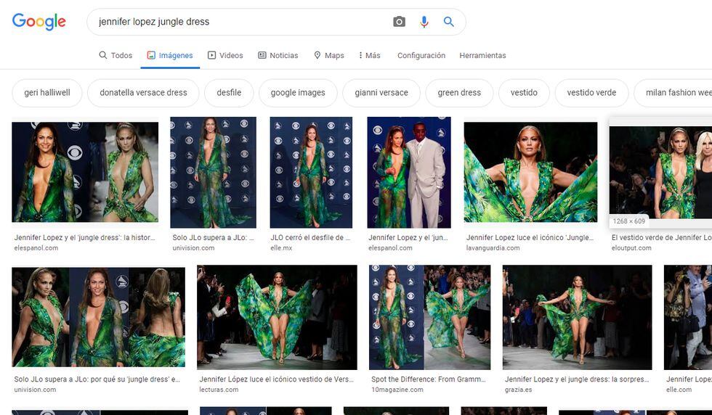Choose the 'vestido verde' suggestion chip
Image resolution: width=712 pixels, height=415 pixels.
pyautogui.click(x=591, y=93)
